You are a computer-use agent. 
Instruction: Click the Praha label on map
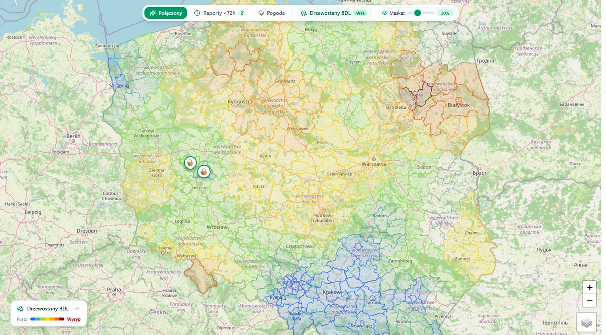(x=114, y=290)
